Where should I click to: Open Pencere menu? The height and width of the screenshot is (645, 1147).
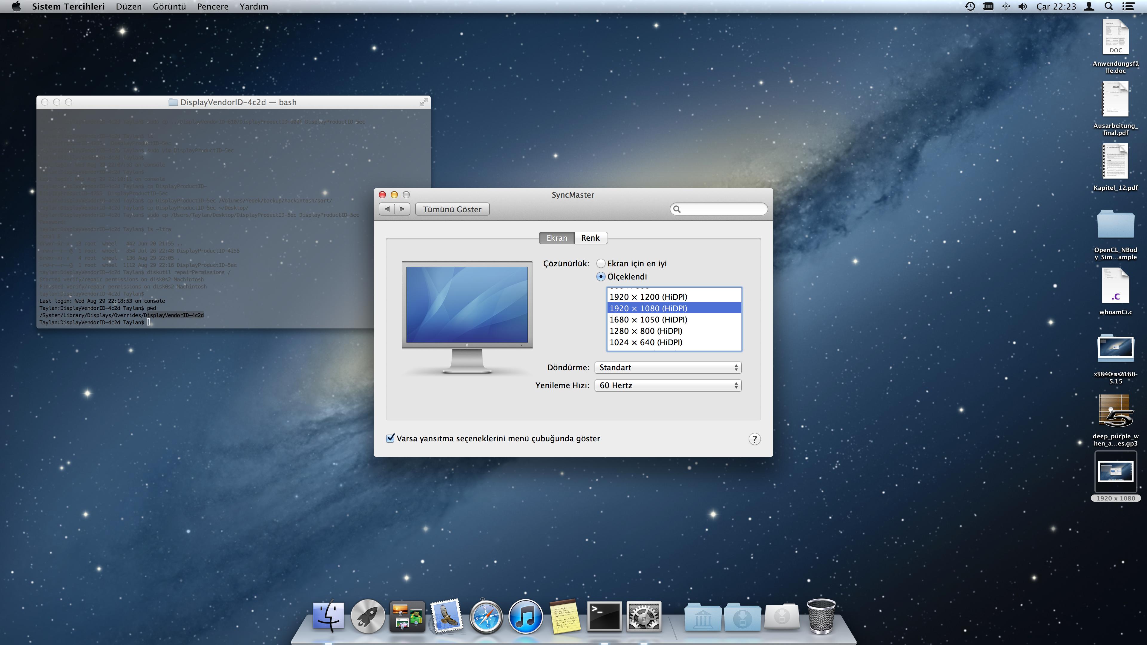point(212,6)
